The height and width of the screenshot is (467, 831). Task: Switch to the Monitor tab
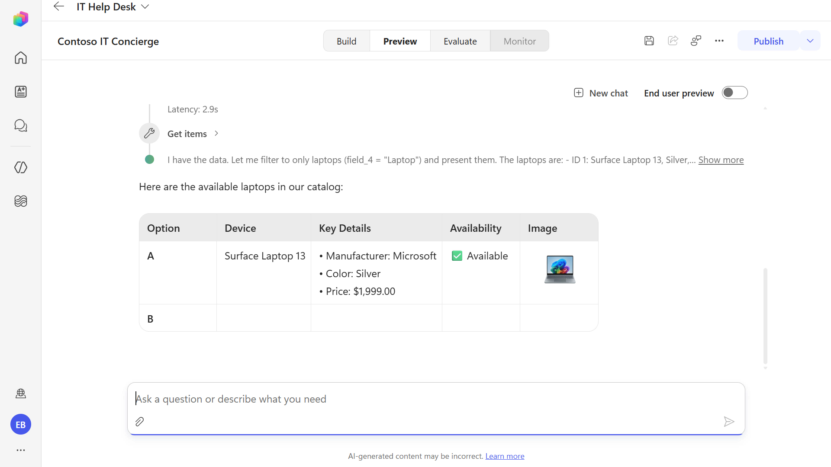(519, 41)
